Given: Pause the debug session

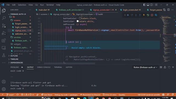Looking at the screenshot, I should coord(128,15).
